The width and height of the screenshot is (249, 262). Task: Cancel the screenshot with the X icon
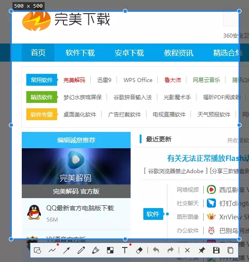click(187, 250)
